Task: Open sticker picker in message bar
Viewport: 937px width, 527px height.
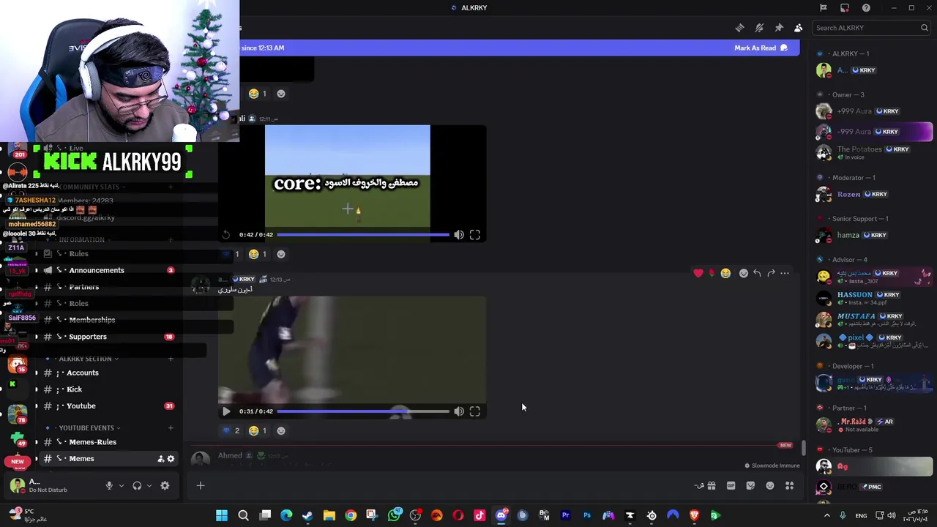Action: coord(750,485)
